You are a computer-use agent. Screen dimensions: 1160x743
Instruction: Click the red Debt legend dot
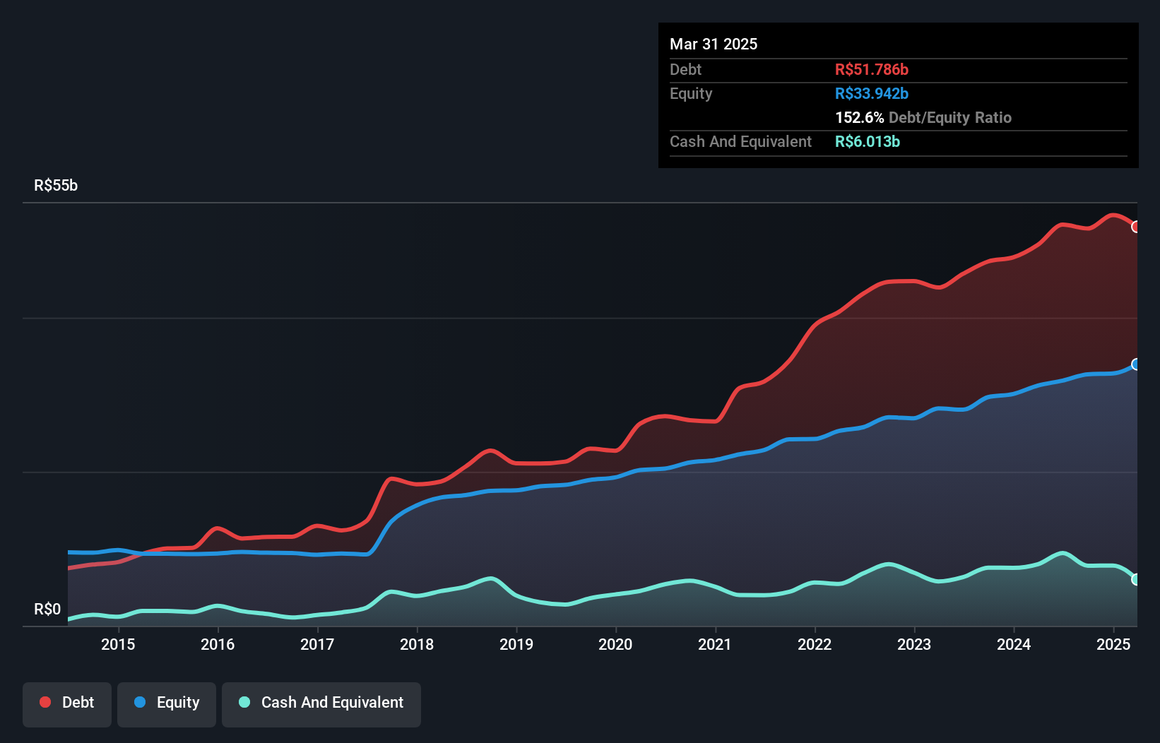pyautogui.click(x=45, y=702)
